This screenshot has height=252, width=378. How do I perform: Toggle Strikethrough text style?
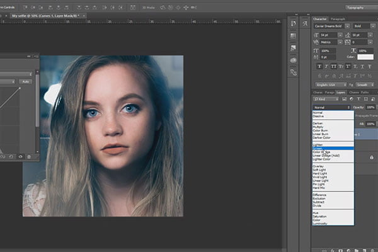pyautogui.click(x=370, y=67)
